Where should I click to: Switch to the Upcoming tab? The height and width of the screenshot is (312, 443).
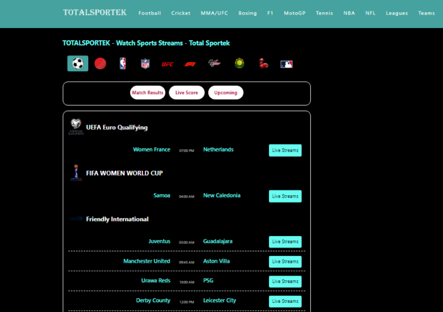[226, 92]
